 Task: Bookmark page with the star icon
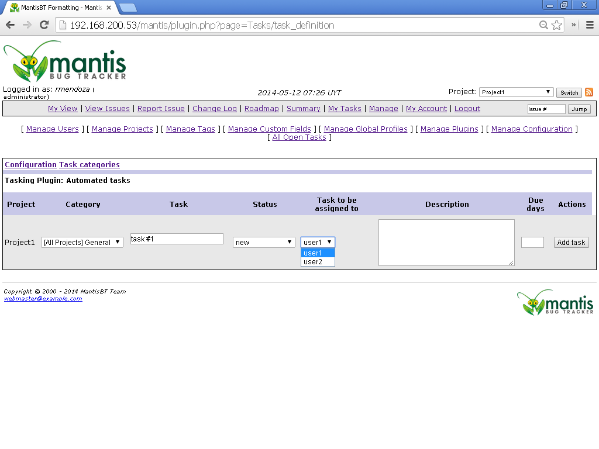[x=557, y=25]
